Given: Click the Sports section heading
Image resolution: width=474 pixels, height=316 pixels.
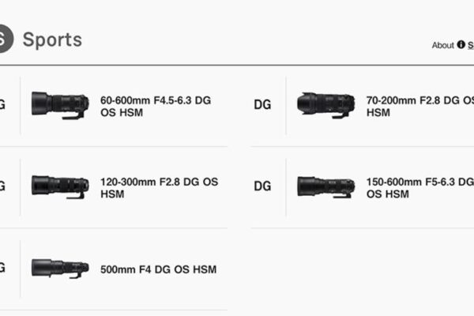Looking at the screenshot, I should 52,39.
